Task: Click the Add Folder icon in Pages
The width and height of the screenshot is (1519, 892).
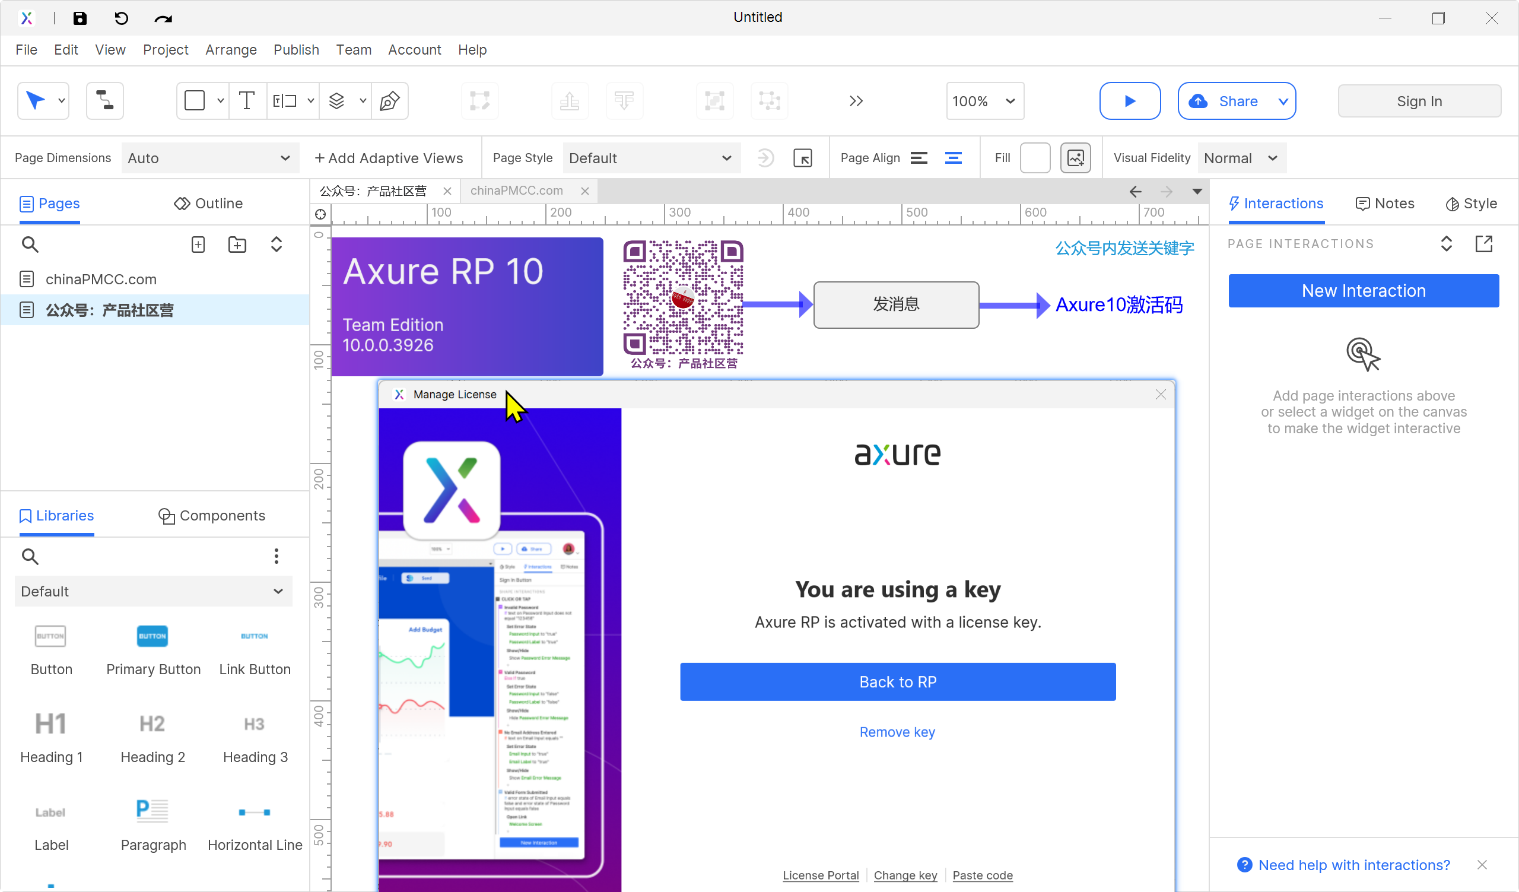Action: point(237,244)
